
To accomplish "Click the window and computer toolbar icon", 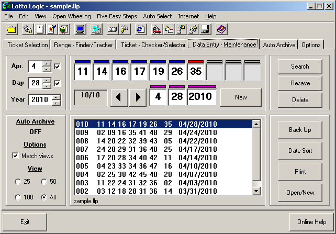I will click(96, 29).
